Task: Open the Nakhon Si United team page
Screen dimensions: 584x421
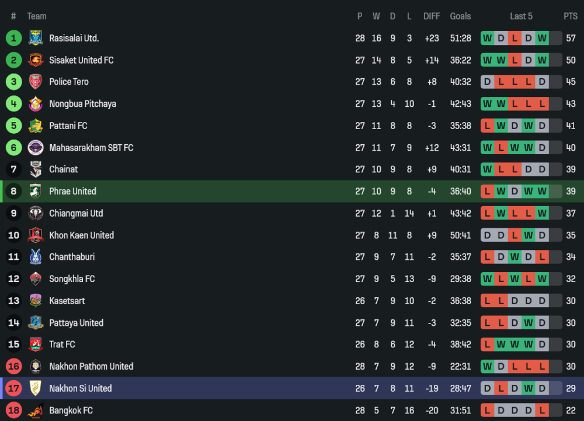Action: (x=80, y=388)
